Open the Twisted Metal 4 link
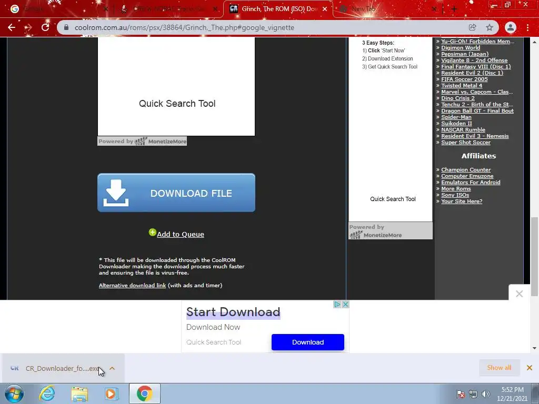Viewport: 539px width, 404px height. click(462, 86)
